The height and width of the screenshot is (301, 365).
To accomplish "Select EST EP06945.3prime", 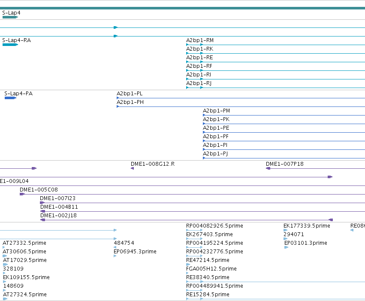I will pos(135,252).
